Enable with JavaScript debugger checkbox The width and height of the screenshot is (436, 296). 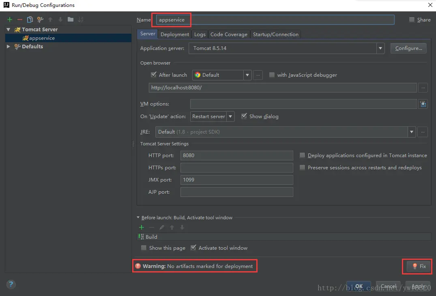pos(272,75)
